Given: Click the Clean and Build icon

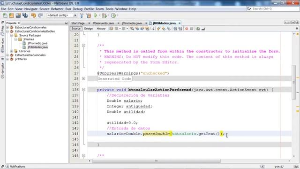Looking at the screenshot, I should click(x=89, y=15).
